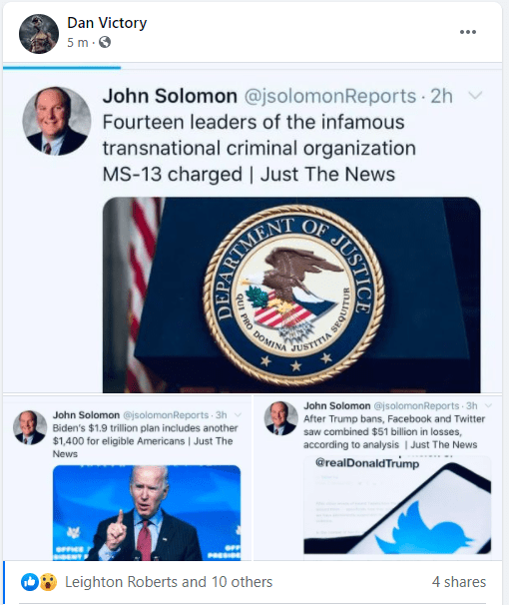Expand the chevron on the Biden plan tweet
Image resolution: width=509 pixels, height=605 pixels.
pos(238,415)
